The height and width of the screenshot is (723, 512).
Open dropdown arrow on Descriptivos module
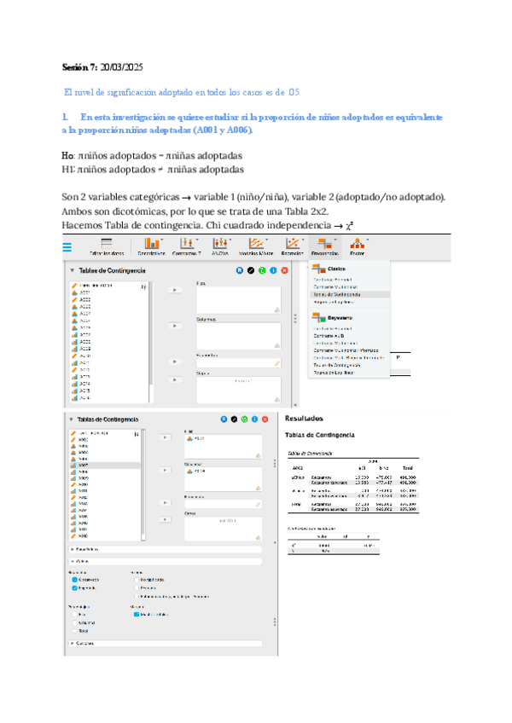[x=161, y=240]
